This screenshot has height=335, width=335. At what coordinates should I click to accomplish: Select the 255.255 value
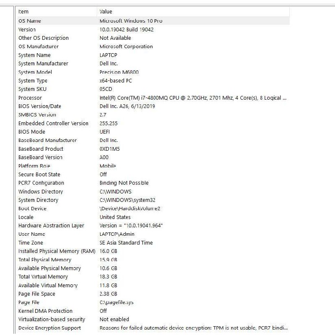[108, 123]
